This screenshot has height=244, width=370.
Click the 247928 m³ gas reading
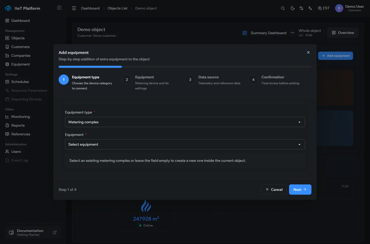(x=146, y=219)
